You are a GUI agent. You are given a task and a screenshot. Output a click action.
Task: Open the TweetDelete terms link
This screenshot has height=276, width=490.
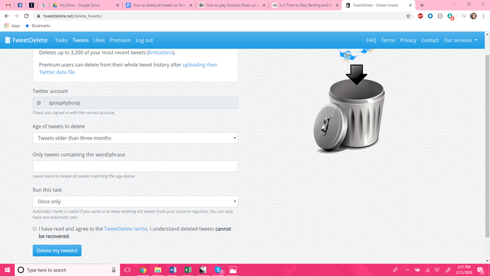point(126,229)
